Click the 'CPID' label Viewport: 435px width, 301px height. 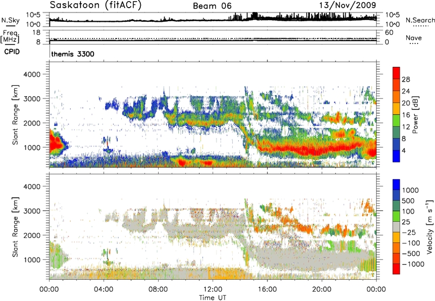[x=11, y=52]
